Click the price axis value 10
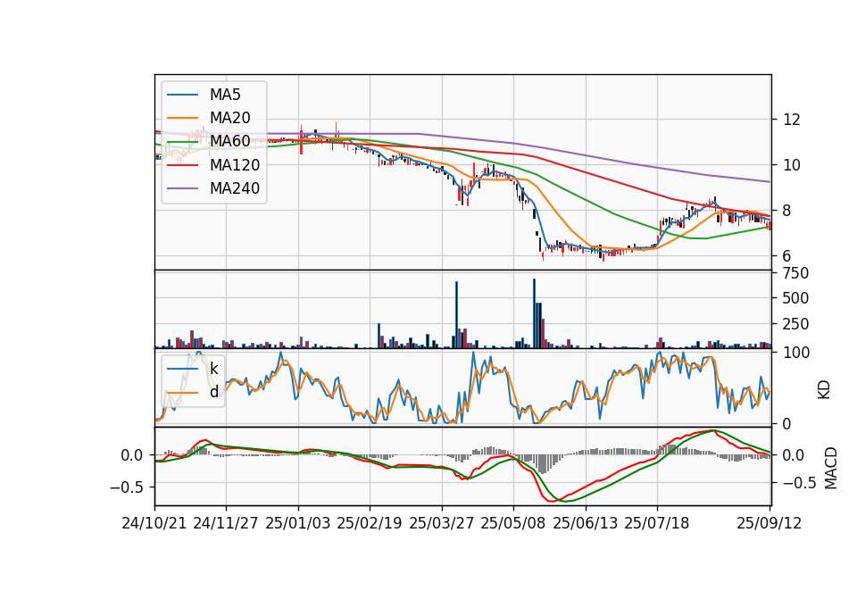Viewport: 857px width, 616px height. 792,164
